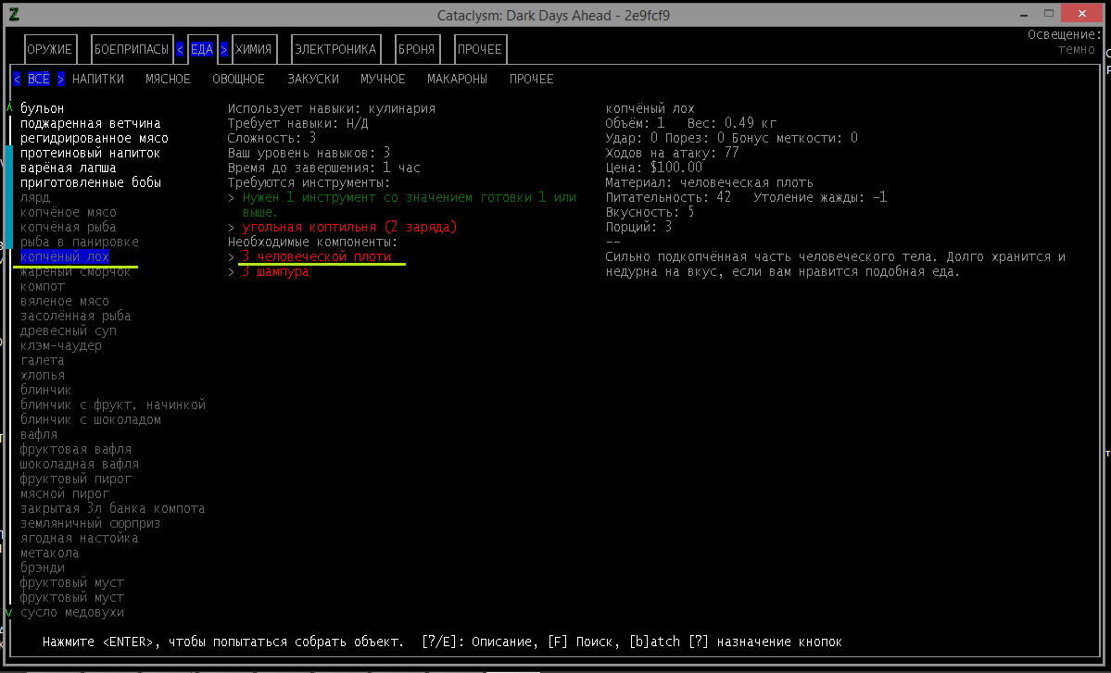
Task: Click the угольная коптильня tool requirement
Action: click(x=350, y=227)
